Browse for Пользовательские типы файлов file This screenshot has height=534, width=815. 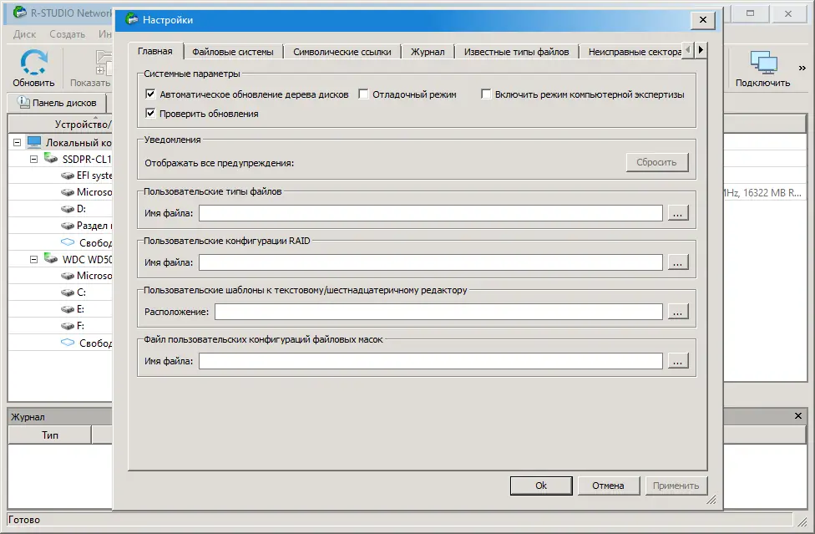[x=678, y=212]
